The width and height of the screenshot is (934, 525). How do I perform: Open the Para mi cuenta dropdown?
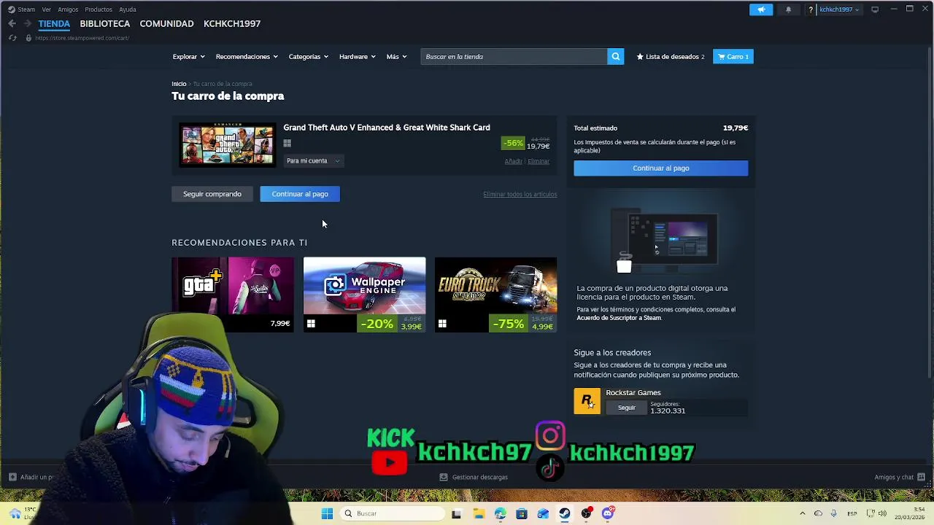coord(313,160)
